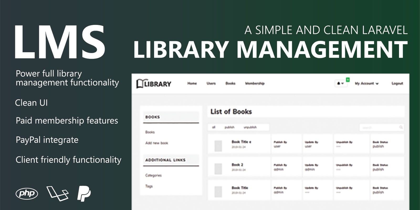Click the 'List of Books' heading
This screenshot has height=210, width=420.
coord(231,112)
